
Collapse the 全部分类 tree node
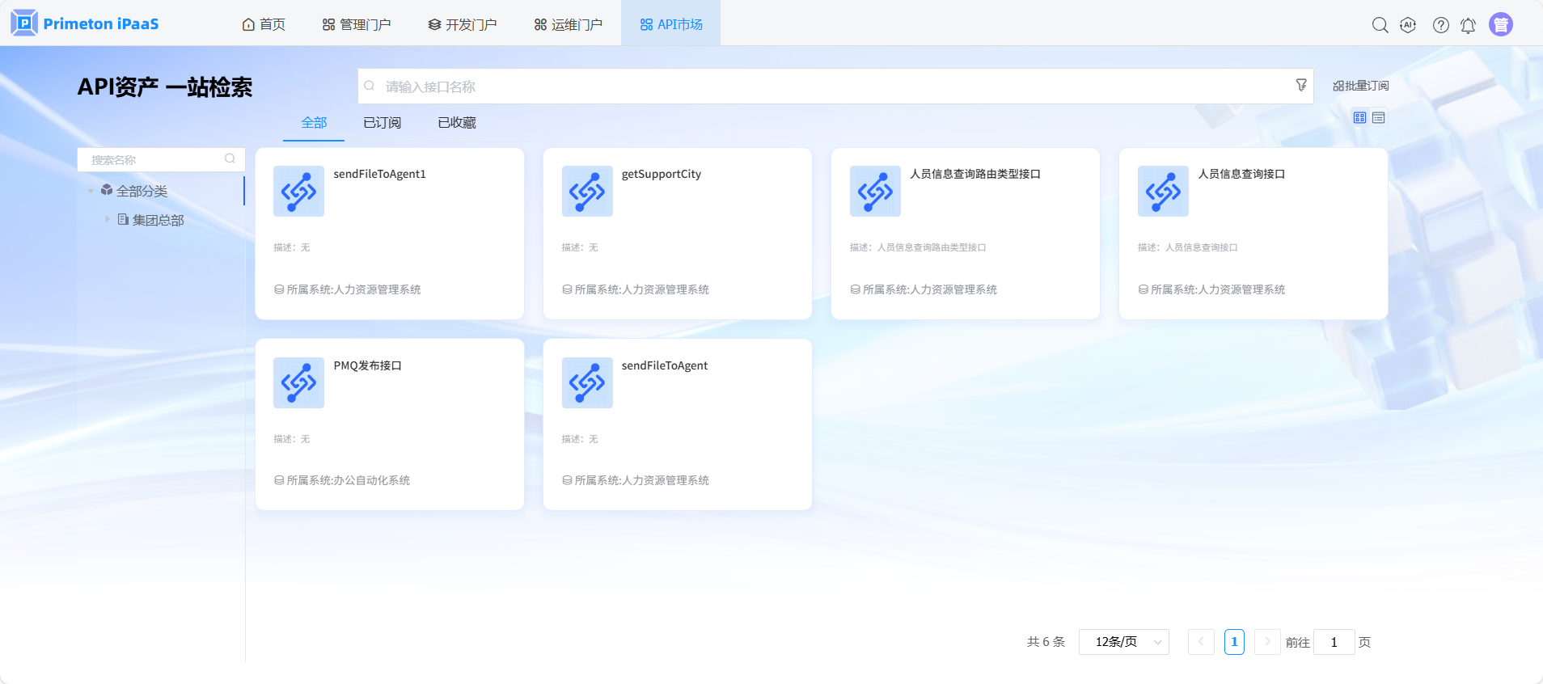click(91, 191)
